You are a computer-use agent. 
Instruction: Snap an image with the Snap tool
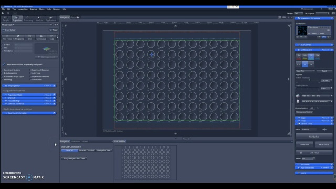[x=51, y=37]
